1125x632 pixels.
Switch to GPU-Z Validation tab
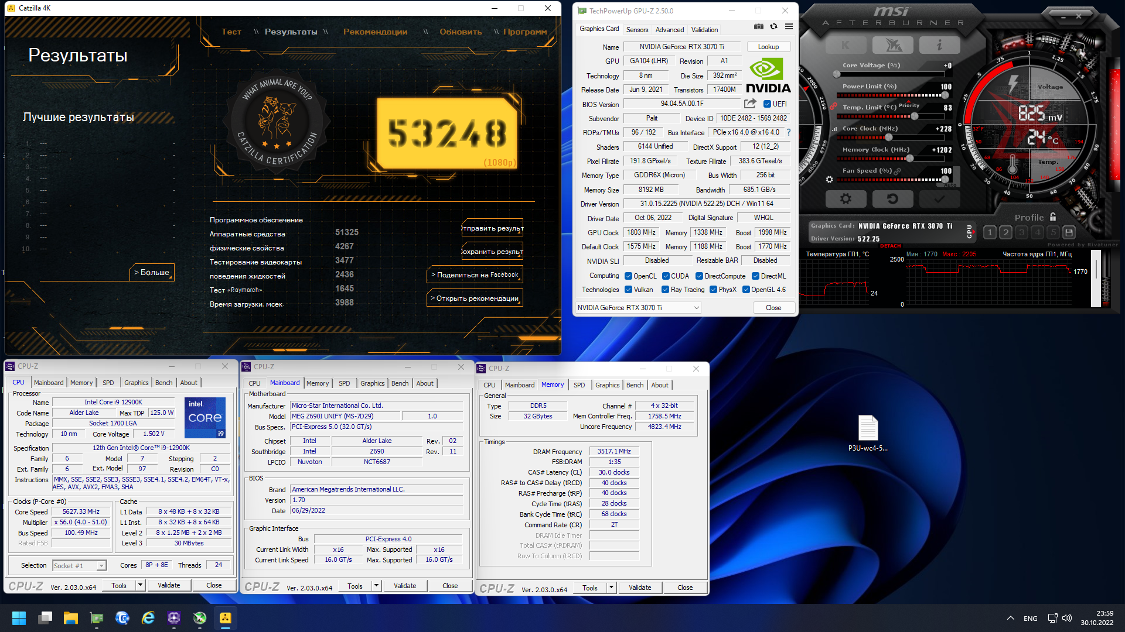pyautogui.click(x=704, y=29)
